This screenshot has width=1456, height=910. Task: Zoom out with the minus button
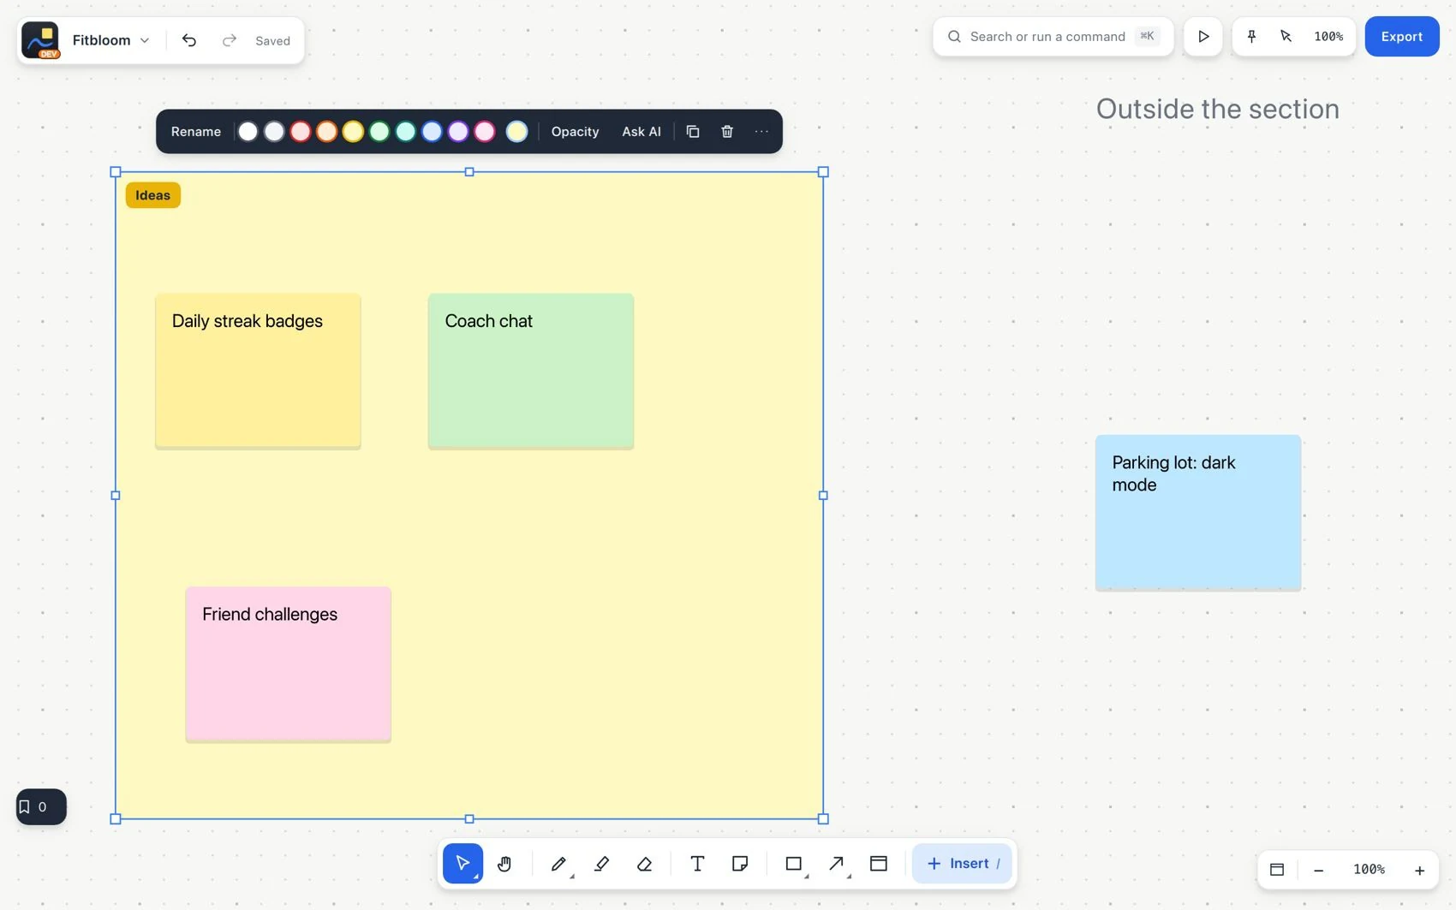(x=1318, y=870)
